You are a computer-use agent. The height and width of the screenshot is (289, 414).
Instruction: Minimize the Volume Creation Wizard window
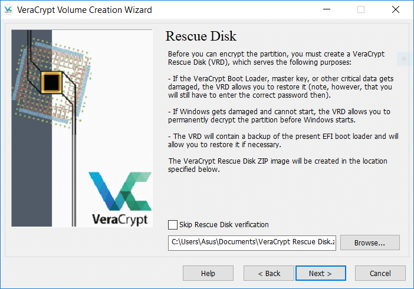[327, 10]
